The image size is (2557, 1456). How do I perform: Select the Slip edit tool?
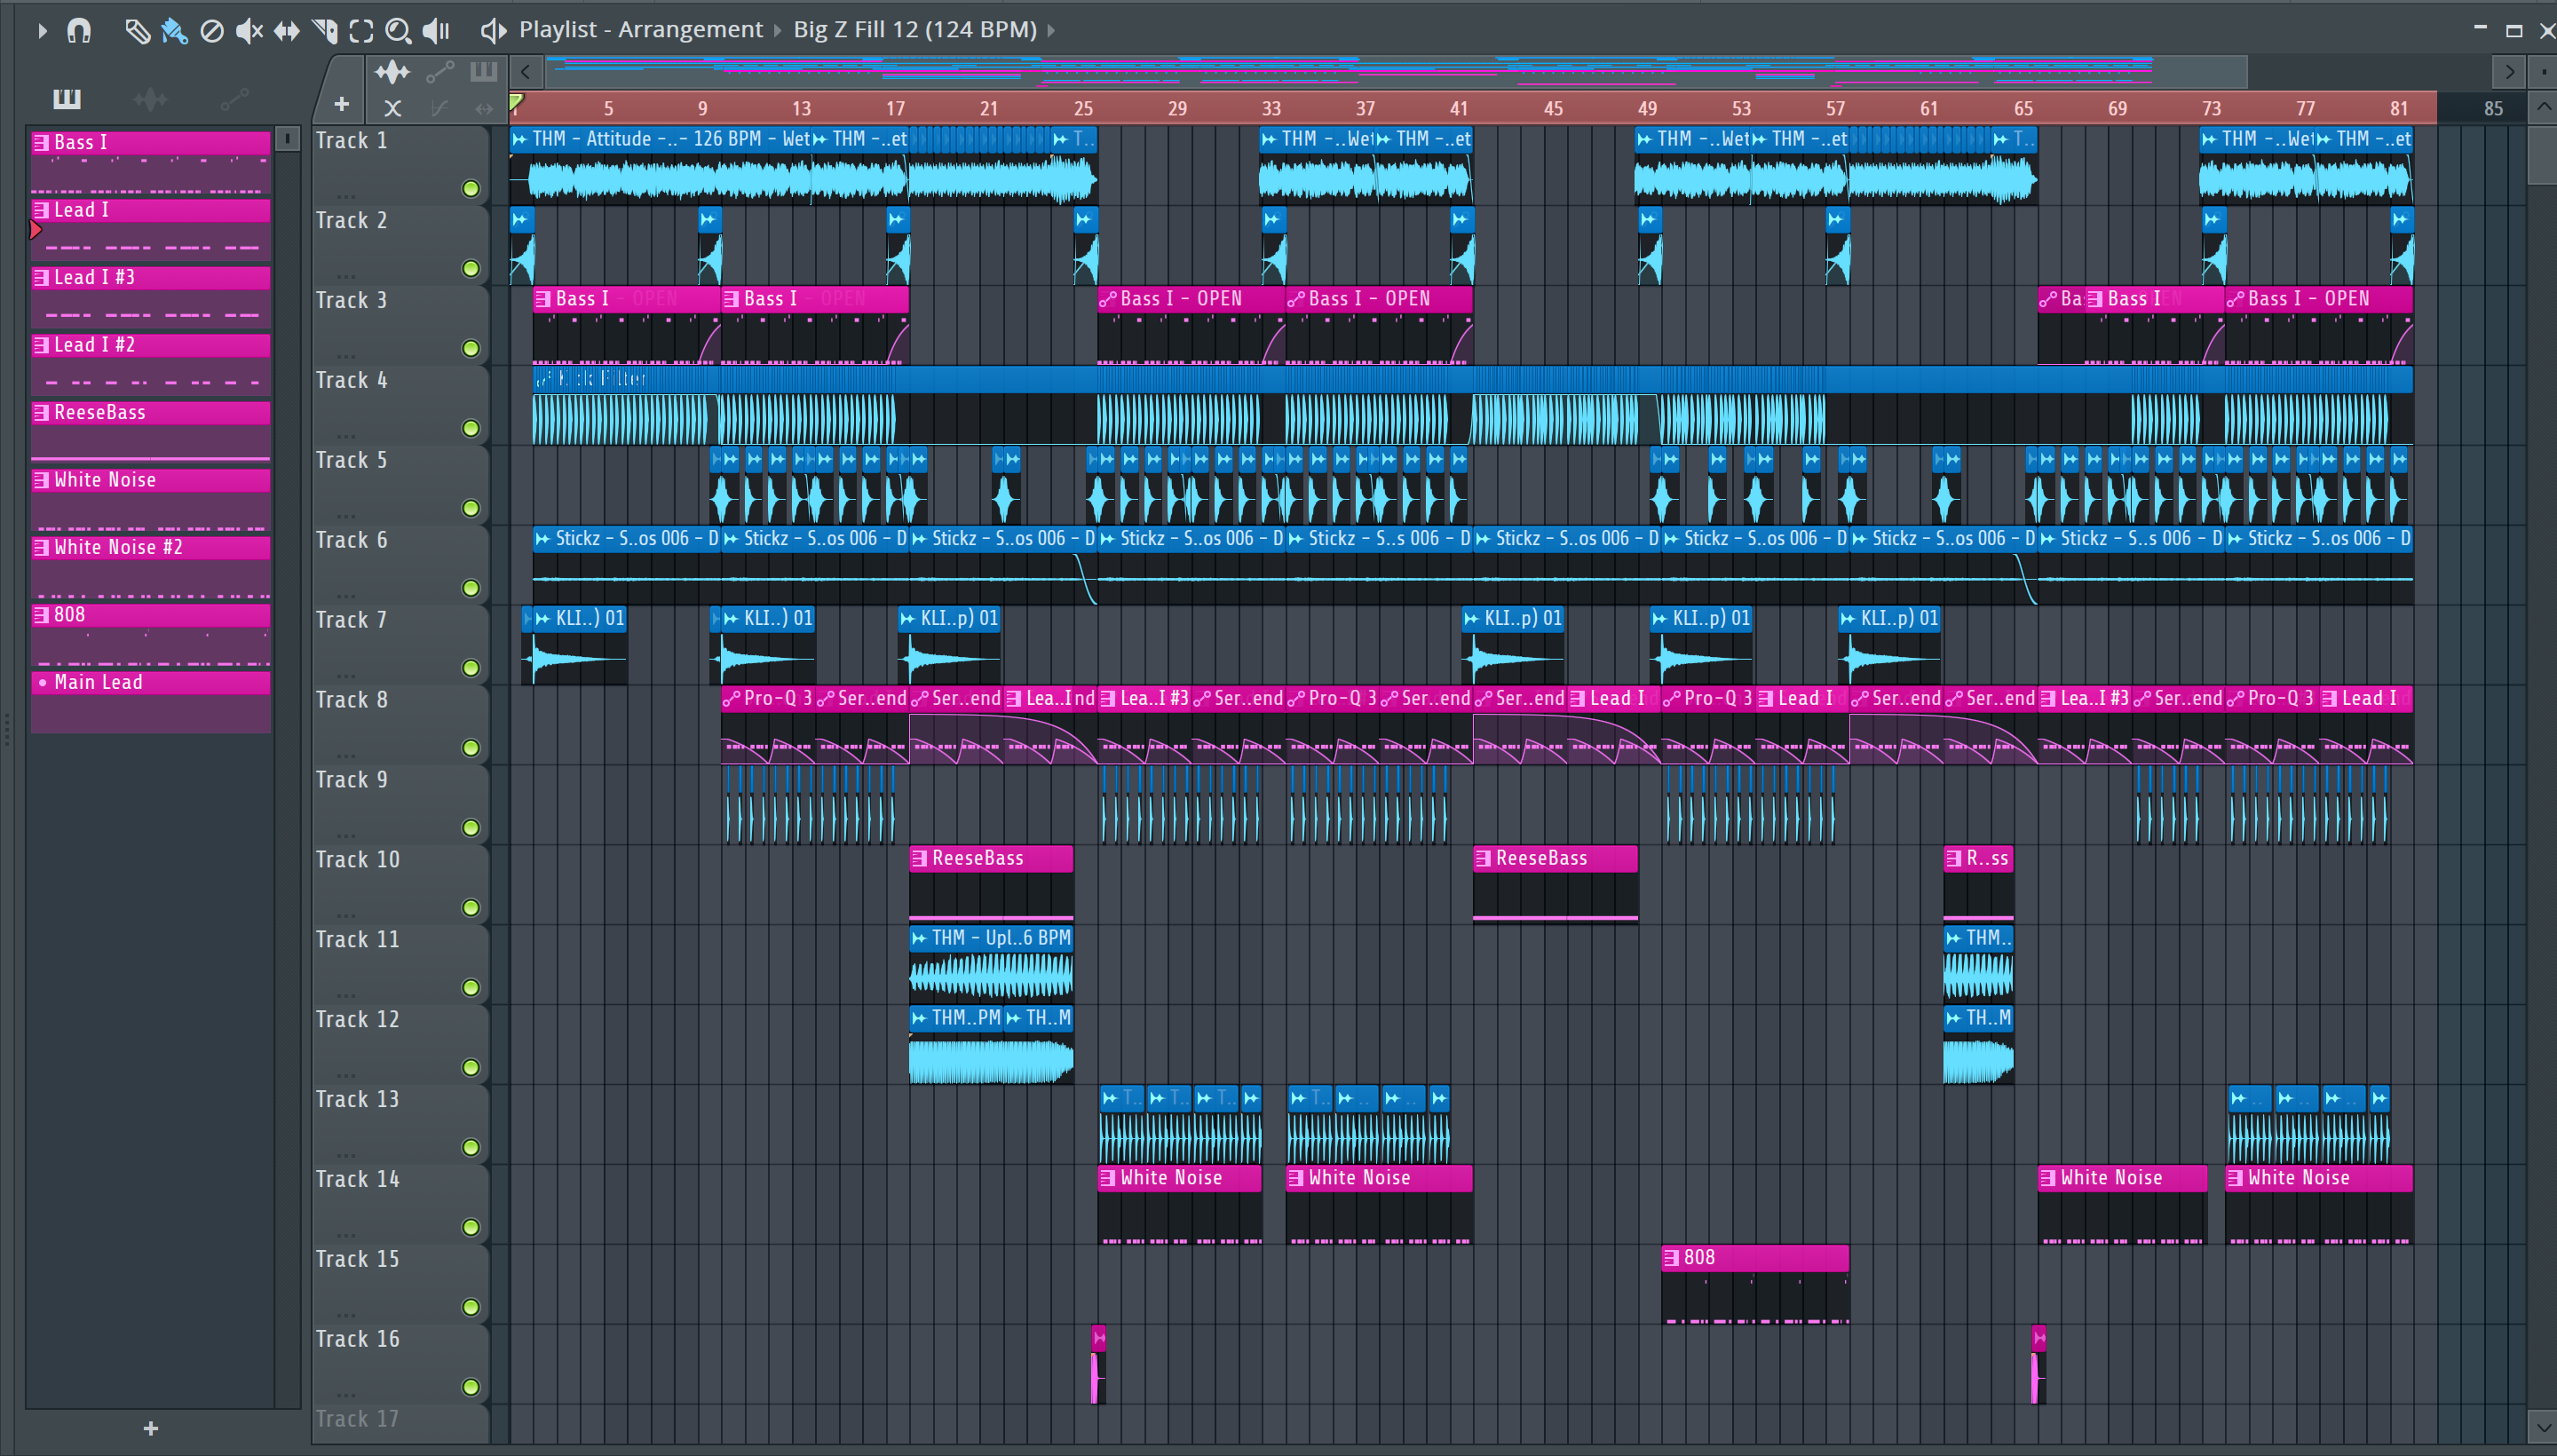pos(287,30)
